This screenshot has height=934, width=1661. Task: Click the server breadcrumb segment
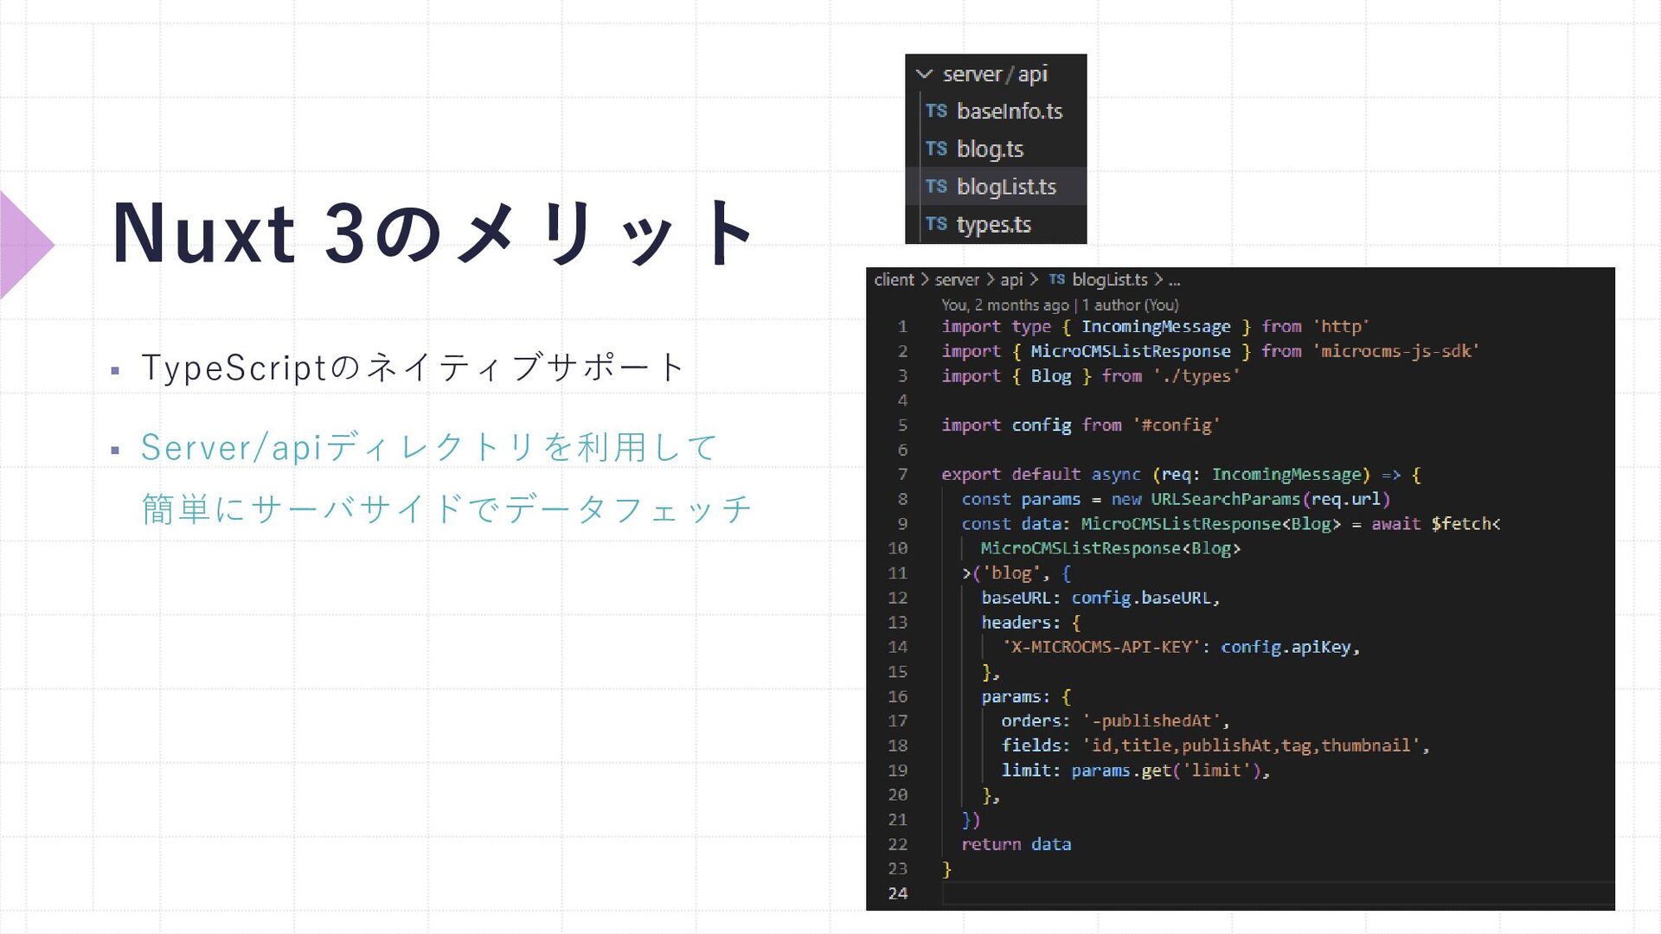[x=957, y=280]
